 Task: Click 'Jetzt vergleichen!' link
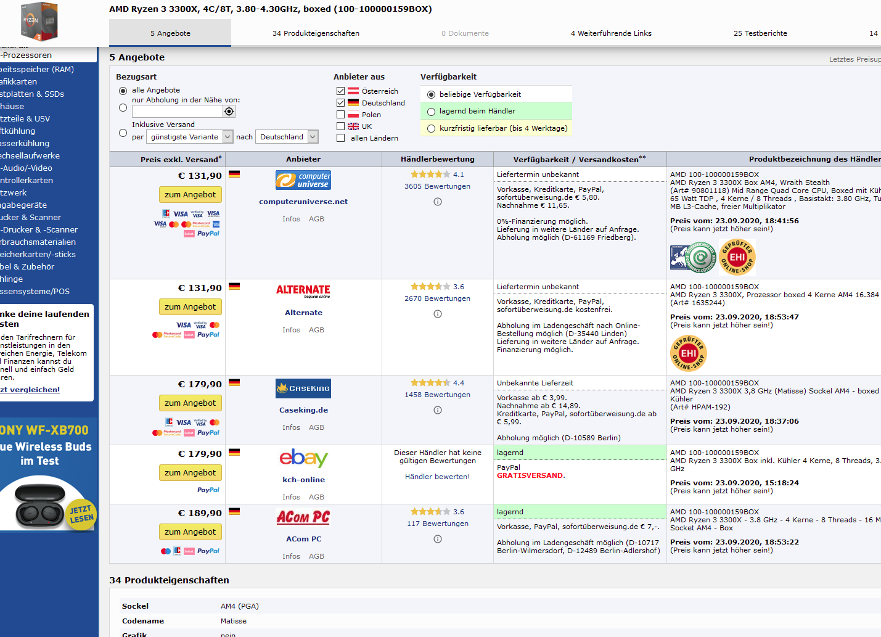pyautogui.click(x=30, y=390)
